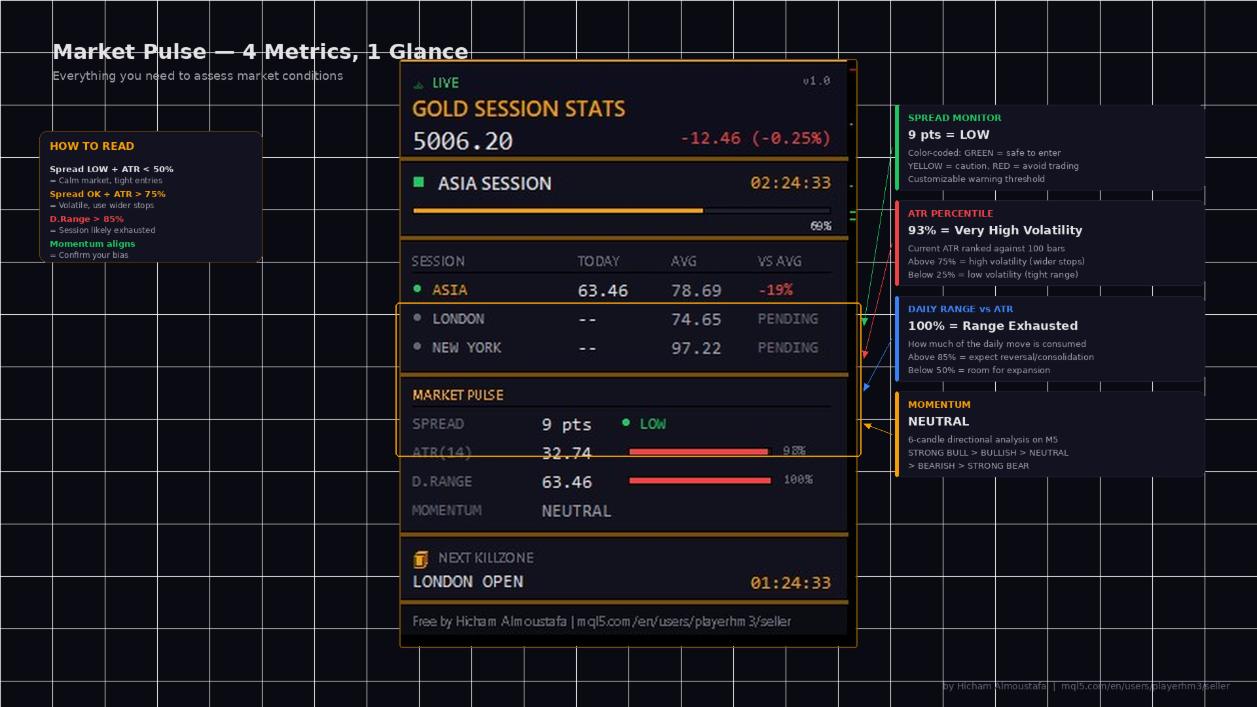This screenshot has height=707, width=1257.
Task: Click gray dot beside LONDON row
Action: pos(417,317)
